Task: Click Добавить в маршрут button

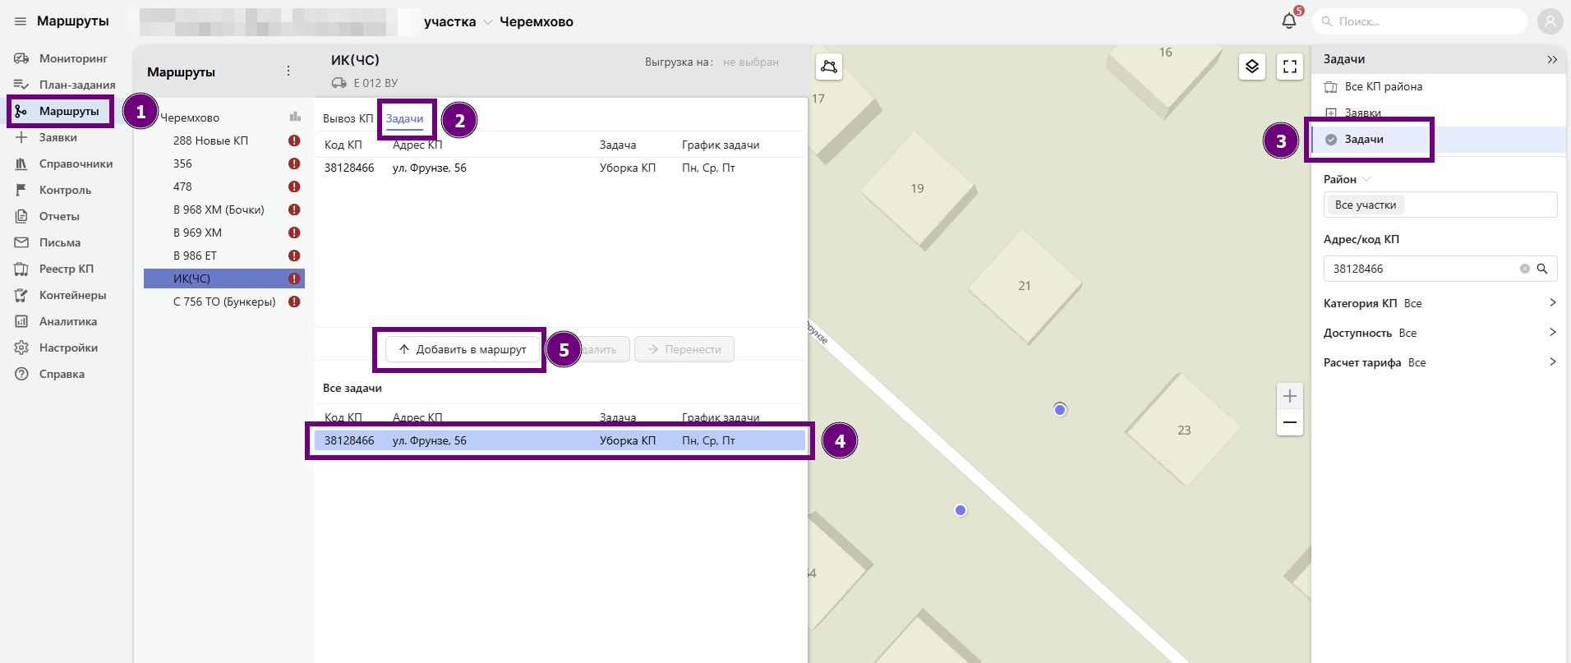Action: click(463, 349)
